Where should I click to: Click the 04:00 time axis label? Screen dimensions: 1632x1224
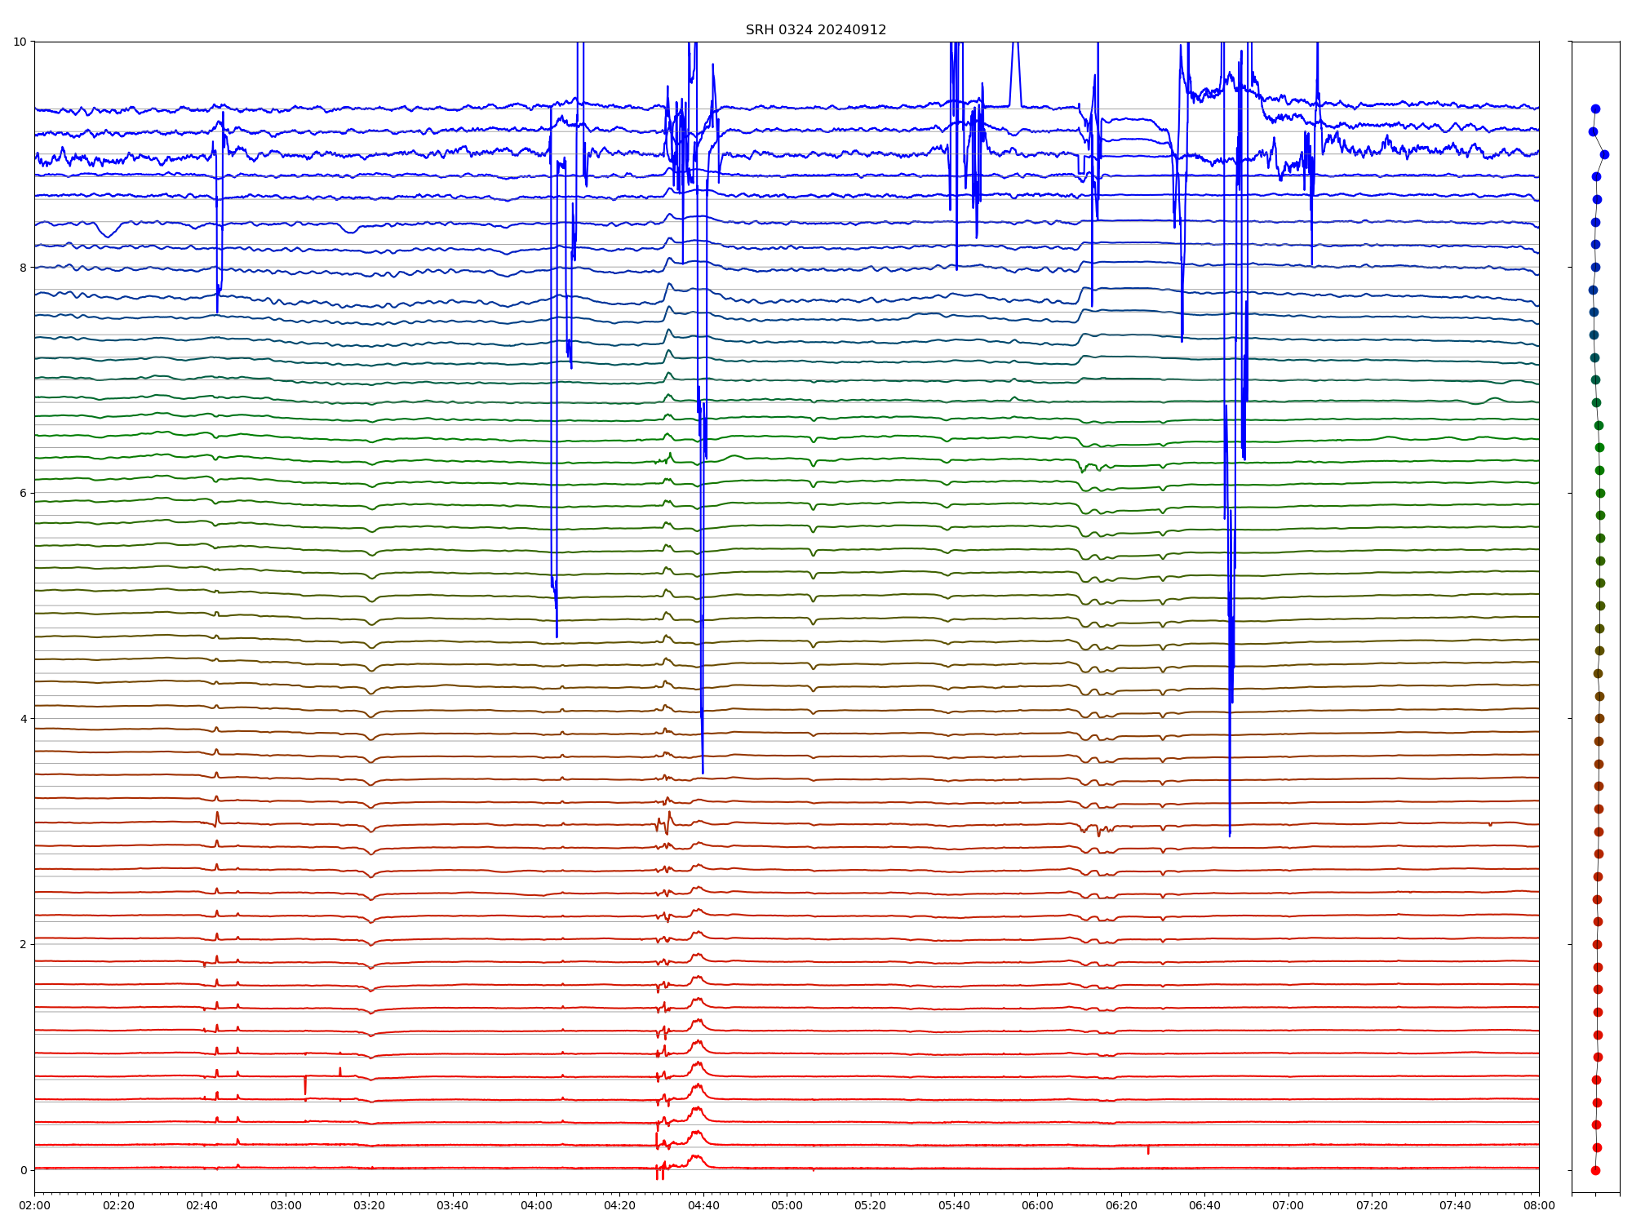[x=536, y=1205]
